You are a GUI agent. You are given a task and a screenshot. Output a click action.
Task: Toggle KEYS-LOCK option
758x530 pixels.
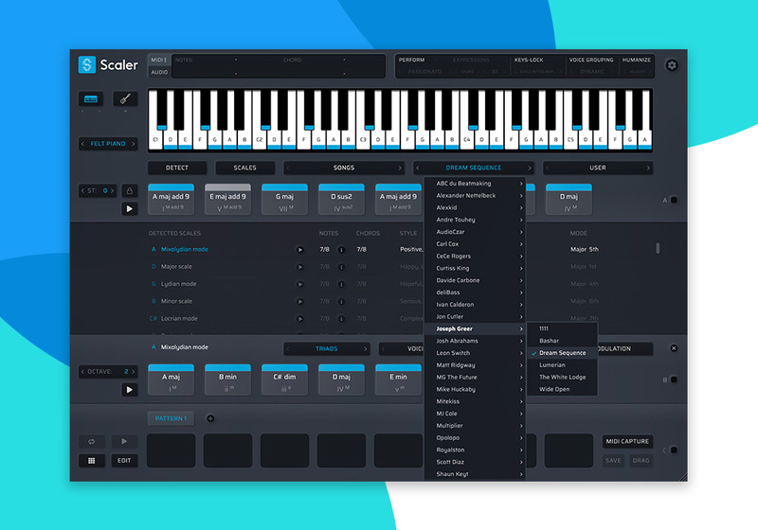pyautogui.click(x=529, y=60)
